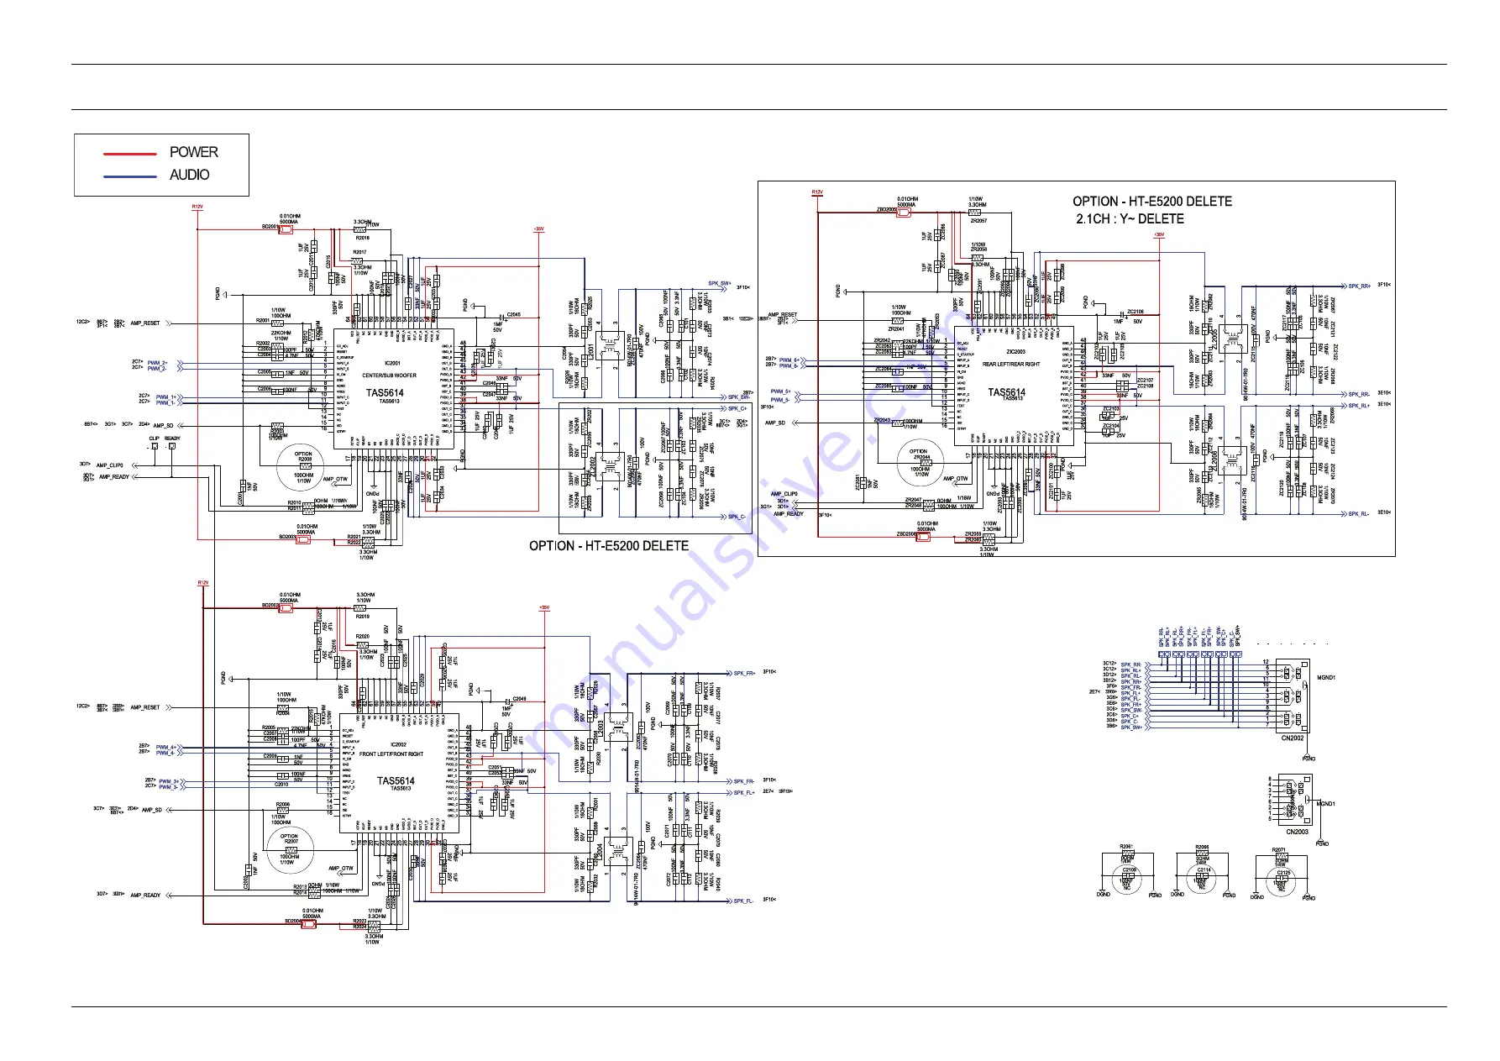Click the C2049 capacitor label

point(519,699)
